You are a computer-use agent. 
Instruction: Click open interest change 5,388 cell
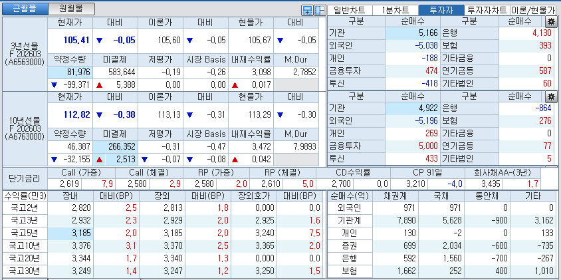point(115,85)
